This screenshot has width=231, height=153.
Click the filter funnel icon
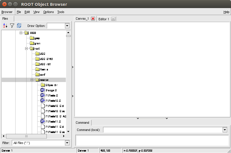[x=12, y=26]
